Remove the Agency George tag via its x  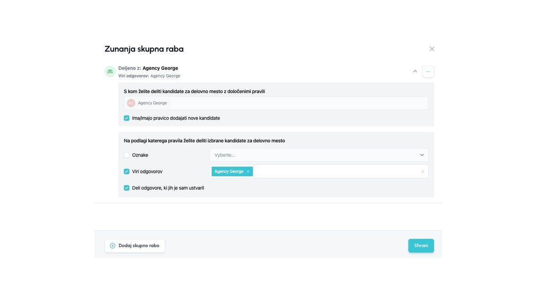click(x=248, y=172)
